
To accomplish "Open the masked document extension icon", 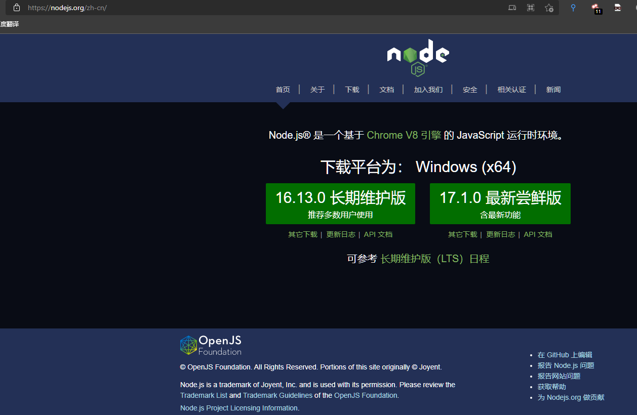I will (618, 8).
